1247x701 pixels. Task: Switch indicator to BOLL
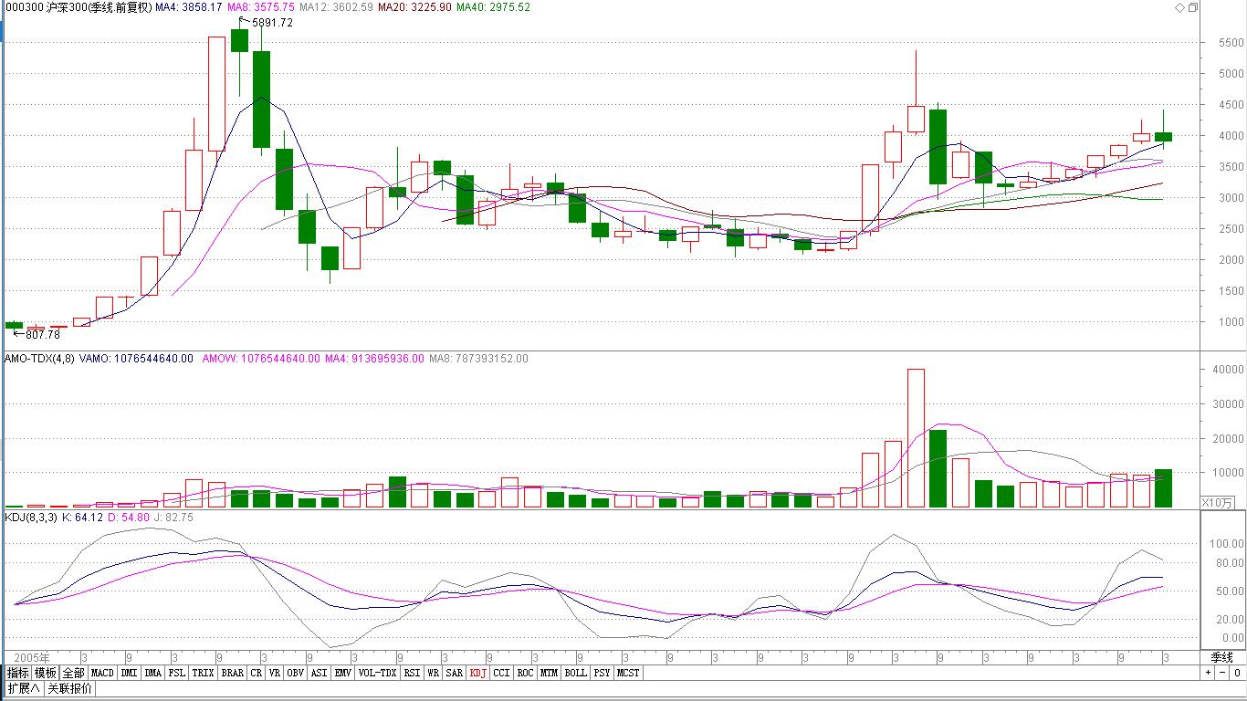click(576, 673)
